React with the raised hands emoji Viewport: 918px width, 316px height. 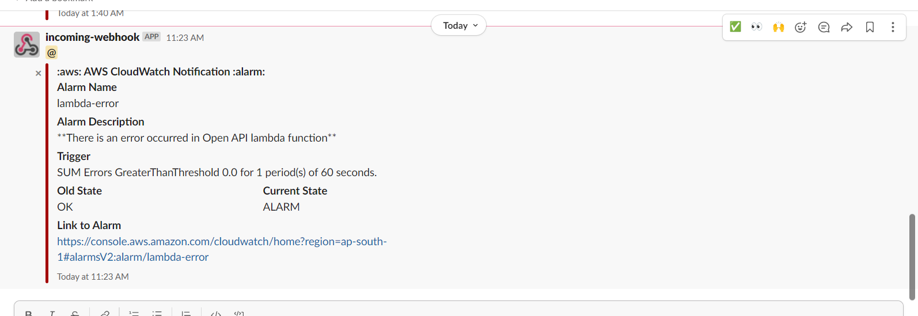(x=779, y=27)
